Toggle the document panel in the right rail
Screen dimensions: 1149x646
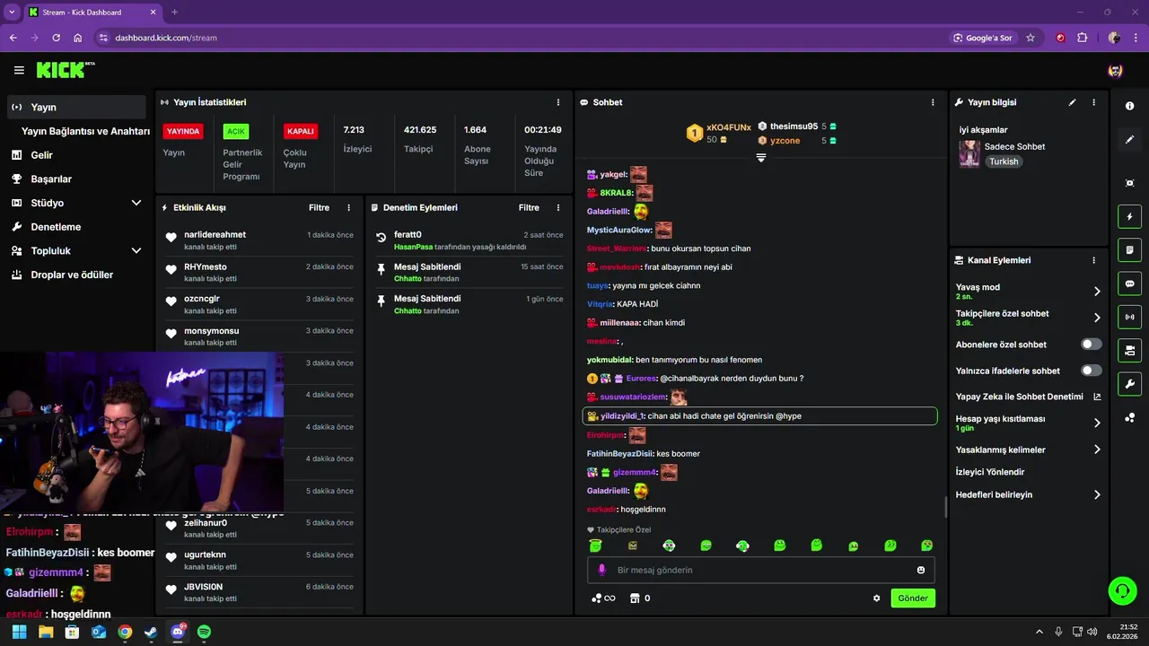click(1129, 249)
